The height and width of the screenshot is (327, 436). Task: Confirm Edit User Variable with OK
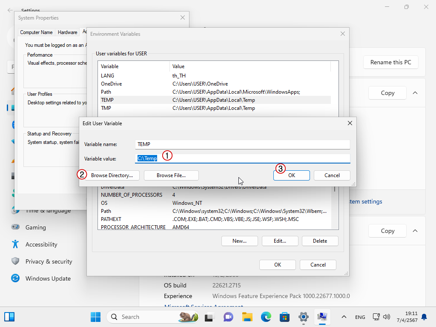click(291, 175)
